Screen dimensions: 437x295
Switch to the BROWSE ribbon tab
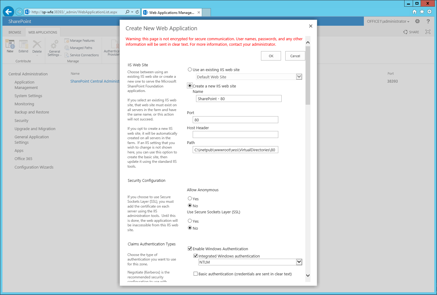[15, 32]
